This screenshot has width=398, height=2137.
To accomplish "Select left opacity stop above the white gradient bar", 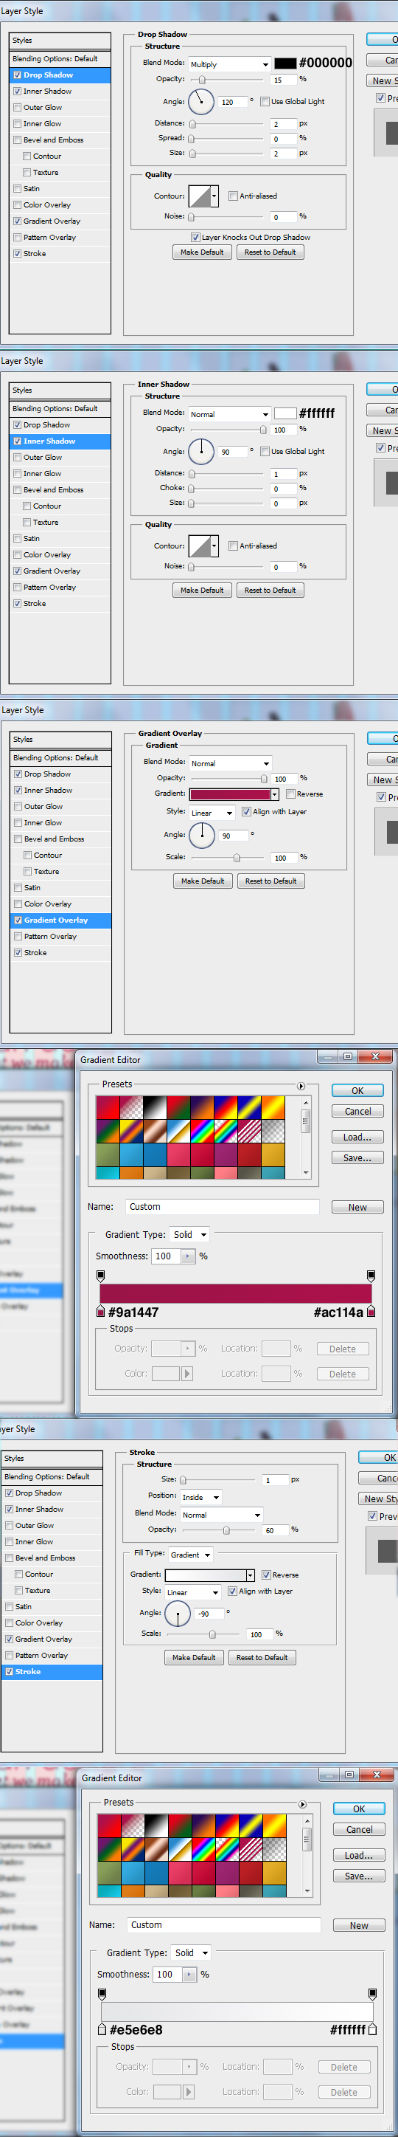I will coord(103,1994).
